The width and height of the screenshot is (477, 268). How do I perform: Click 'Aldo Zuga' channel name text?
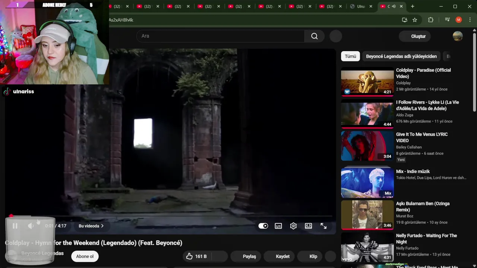[x=404, y=115]
